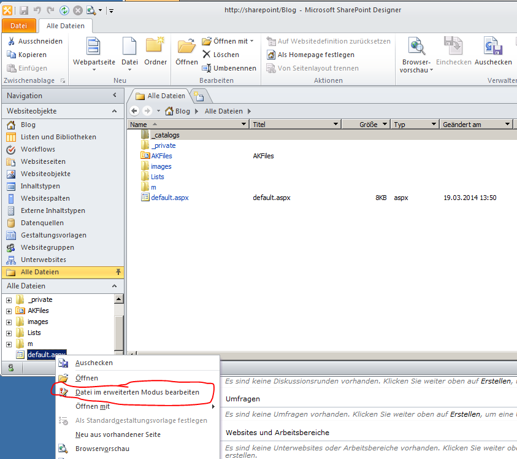Expand Zwischenablage dialog launcher
The width and height of the screenshot is (517, 459).
coord(63,80)
